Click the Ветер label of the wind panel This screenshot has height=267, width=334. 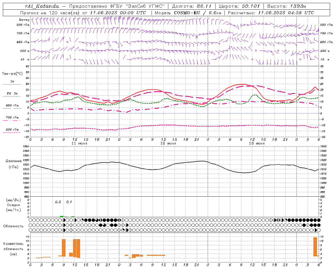pyautogui.click(x=24, y=20)
